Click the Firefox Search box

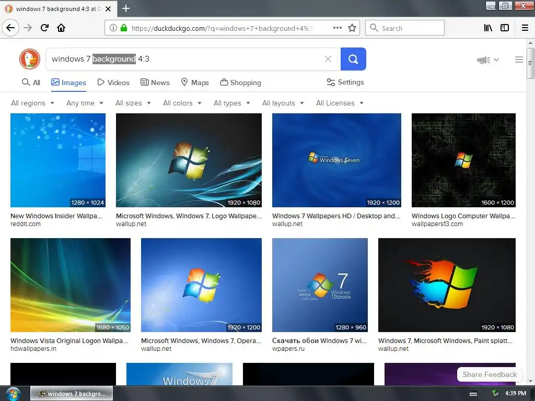click(x=405, y=28)
